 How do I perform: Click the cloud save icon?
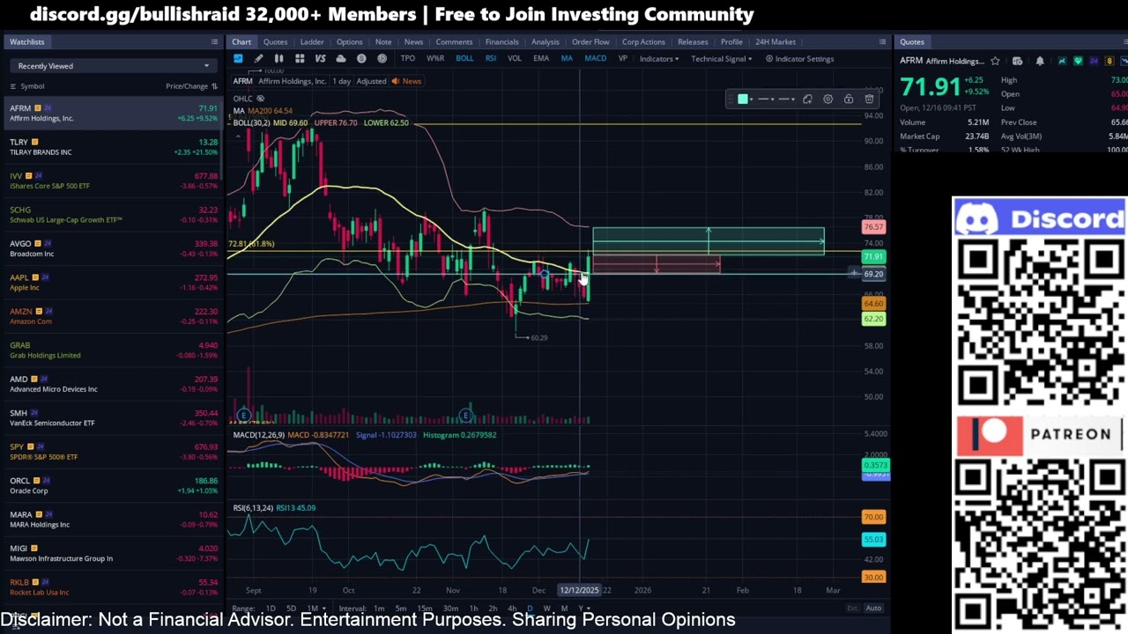[x=341, y=59]
